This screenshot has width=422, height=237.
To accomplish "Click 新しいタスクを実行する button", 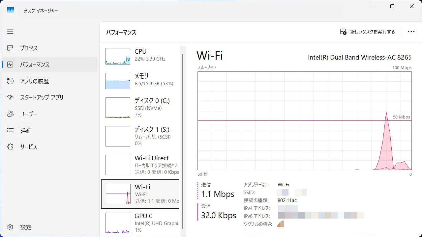I will 367,32.
